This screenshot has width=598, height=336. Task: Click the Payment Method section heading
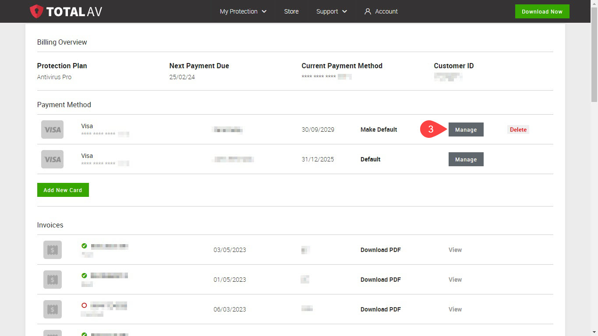pyautogui.click(x=64, y=105)
